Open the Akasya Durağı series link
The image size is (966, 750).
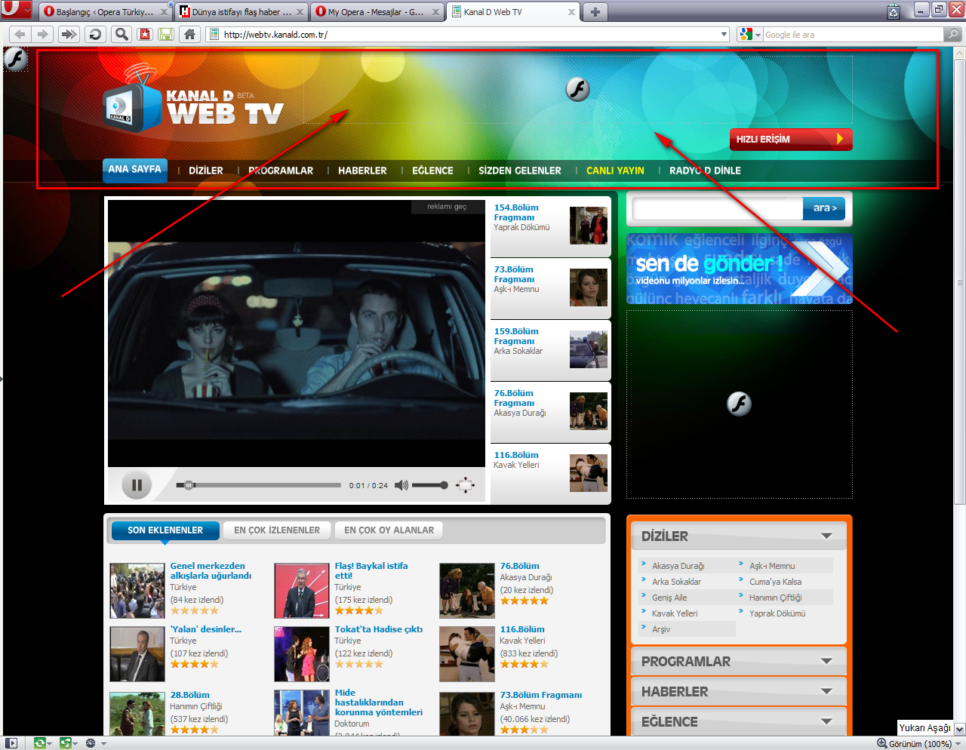(x=678, y=566)
